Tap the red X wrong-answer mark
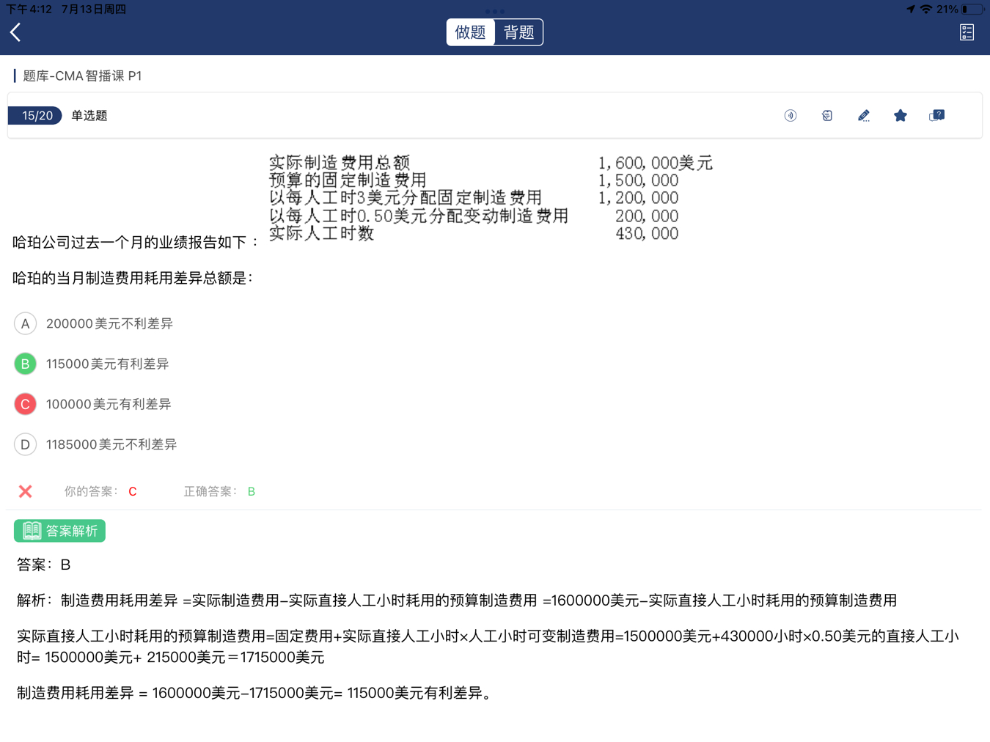The width and height of the screenshot is (990, 742). (26, 491)
